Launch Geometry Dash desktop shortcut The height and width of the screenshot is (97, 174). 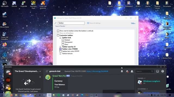[x=33, y=5]
